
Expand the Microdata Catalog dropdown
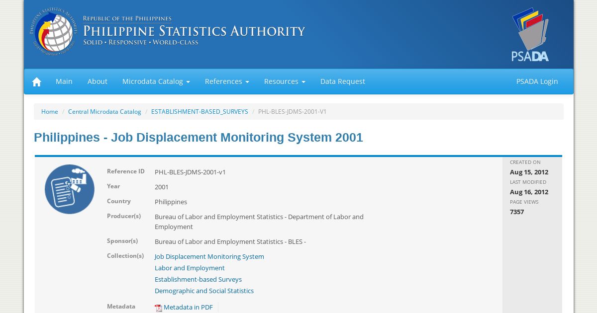point(156,81)
